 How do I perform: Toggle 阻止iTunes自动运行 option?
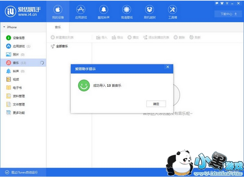[x=21, y=172]
